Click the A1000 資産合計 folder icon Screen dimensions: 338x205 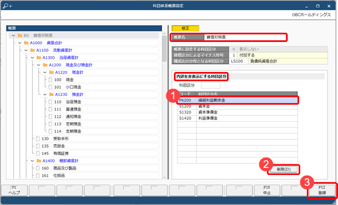coord(26,43)
